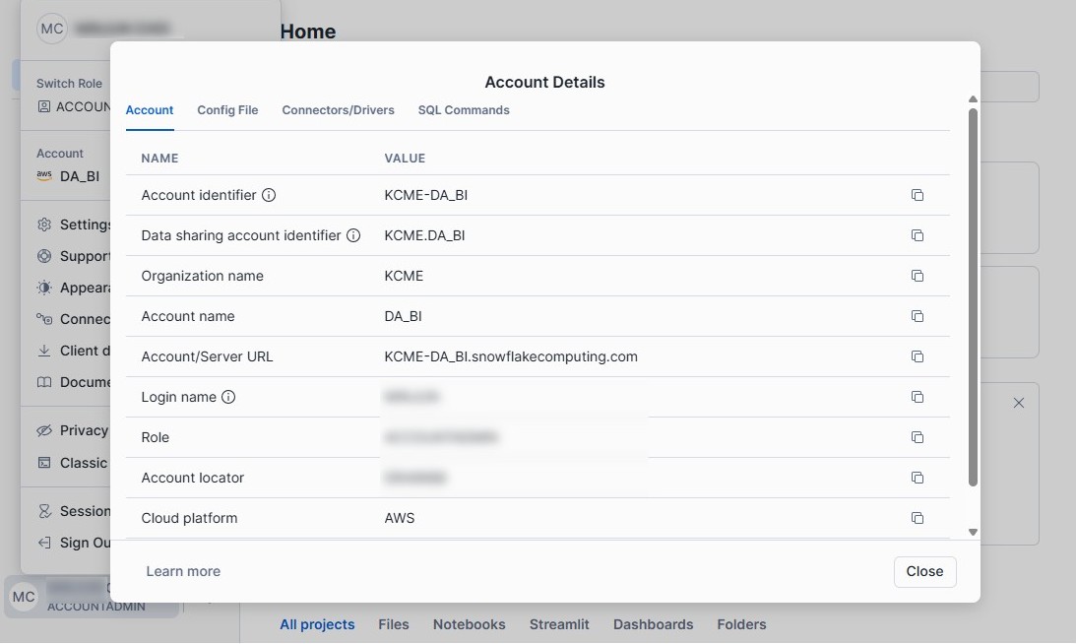1076x644 pixels.
Task: Copy the Data sharing account identifier
Action: [917, 235]
